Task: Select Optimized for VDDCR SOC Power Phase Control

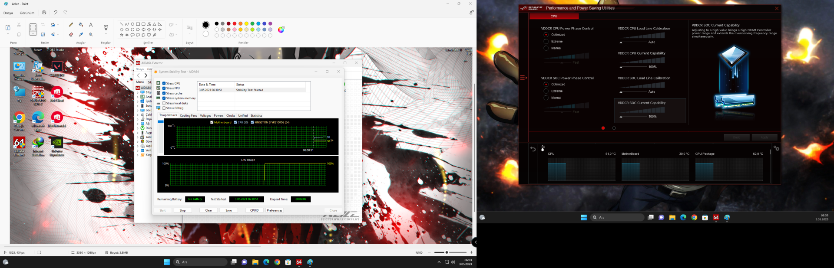Action: (x=546, y=84)
